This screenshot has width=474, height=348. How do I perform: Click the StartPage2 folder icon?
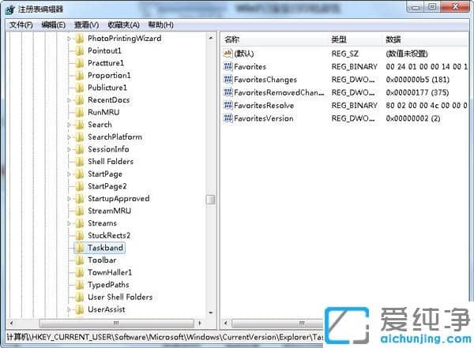80,186
